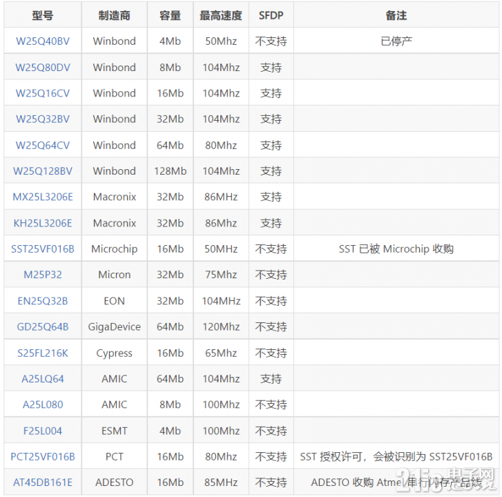Click 4Mb in the W25Q40BV row
Viewport: 502px width, 497px height.
(x=170, y=41)
